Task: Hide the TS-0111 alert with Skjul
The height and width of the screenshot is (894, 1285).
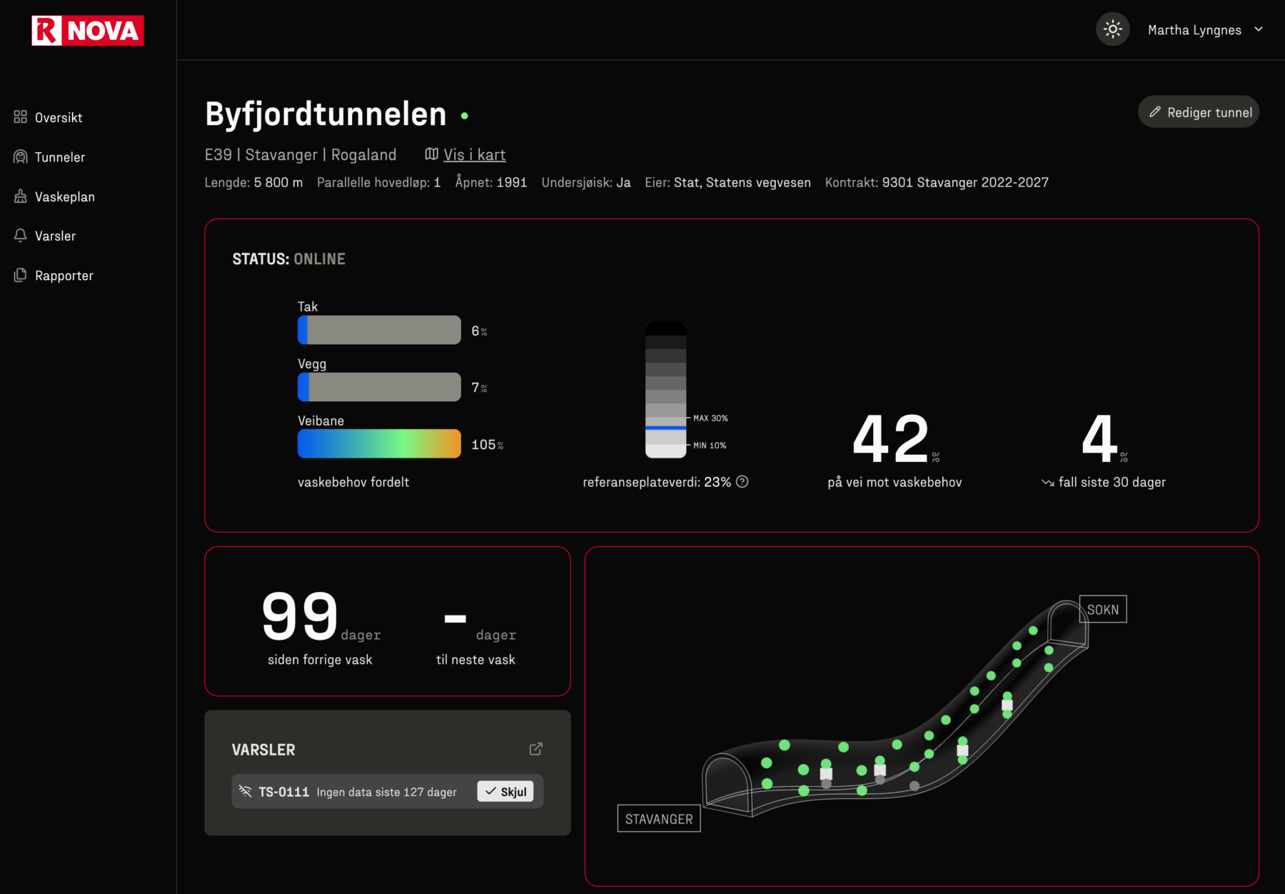Action: 505,792
